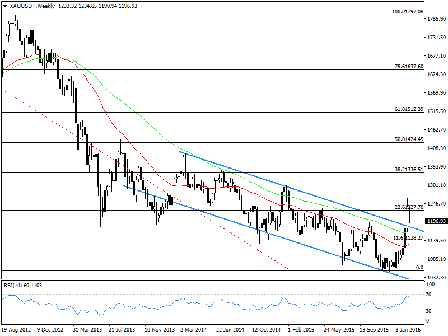The height and width of the screenshot is (336, 448).
Task: Open the chart dropdown triangle beside XAUUSD+
Action: [x=5, y=6]
